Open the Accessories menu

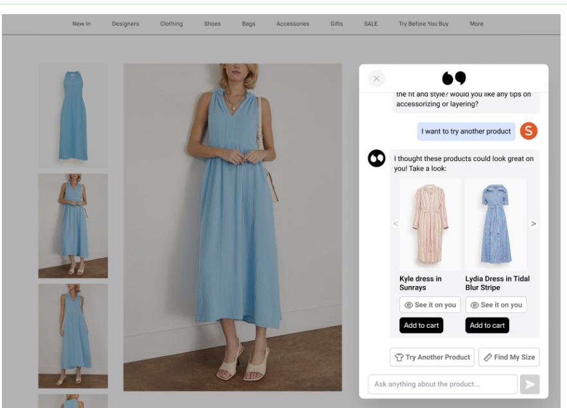pos(293,24)
